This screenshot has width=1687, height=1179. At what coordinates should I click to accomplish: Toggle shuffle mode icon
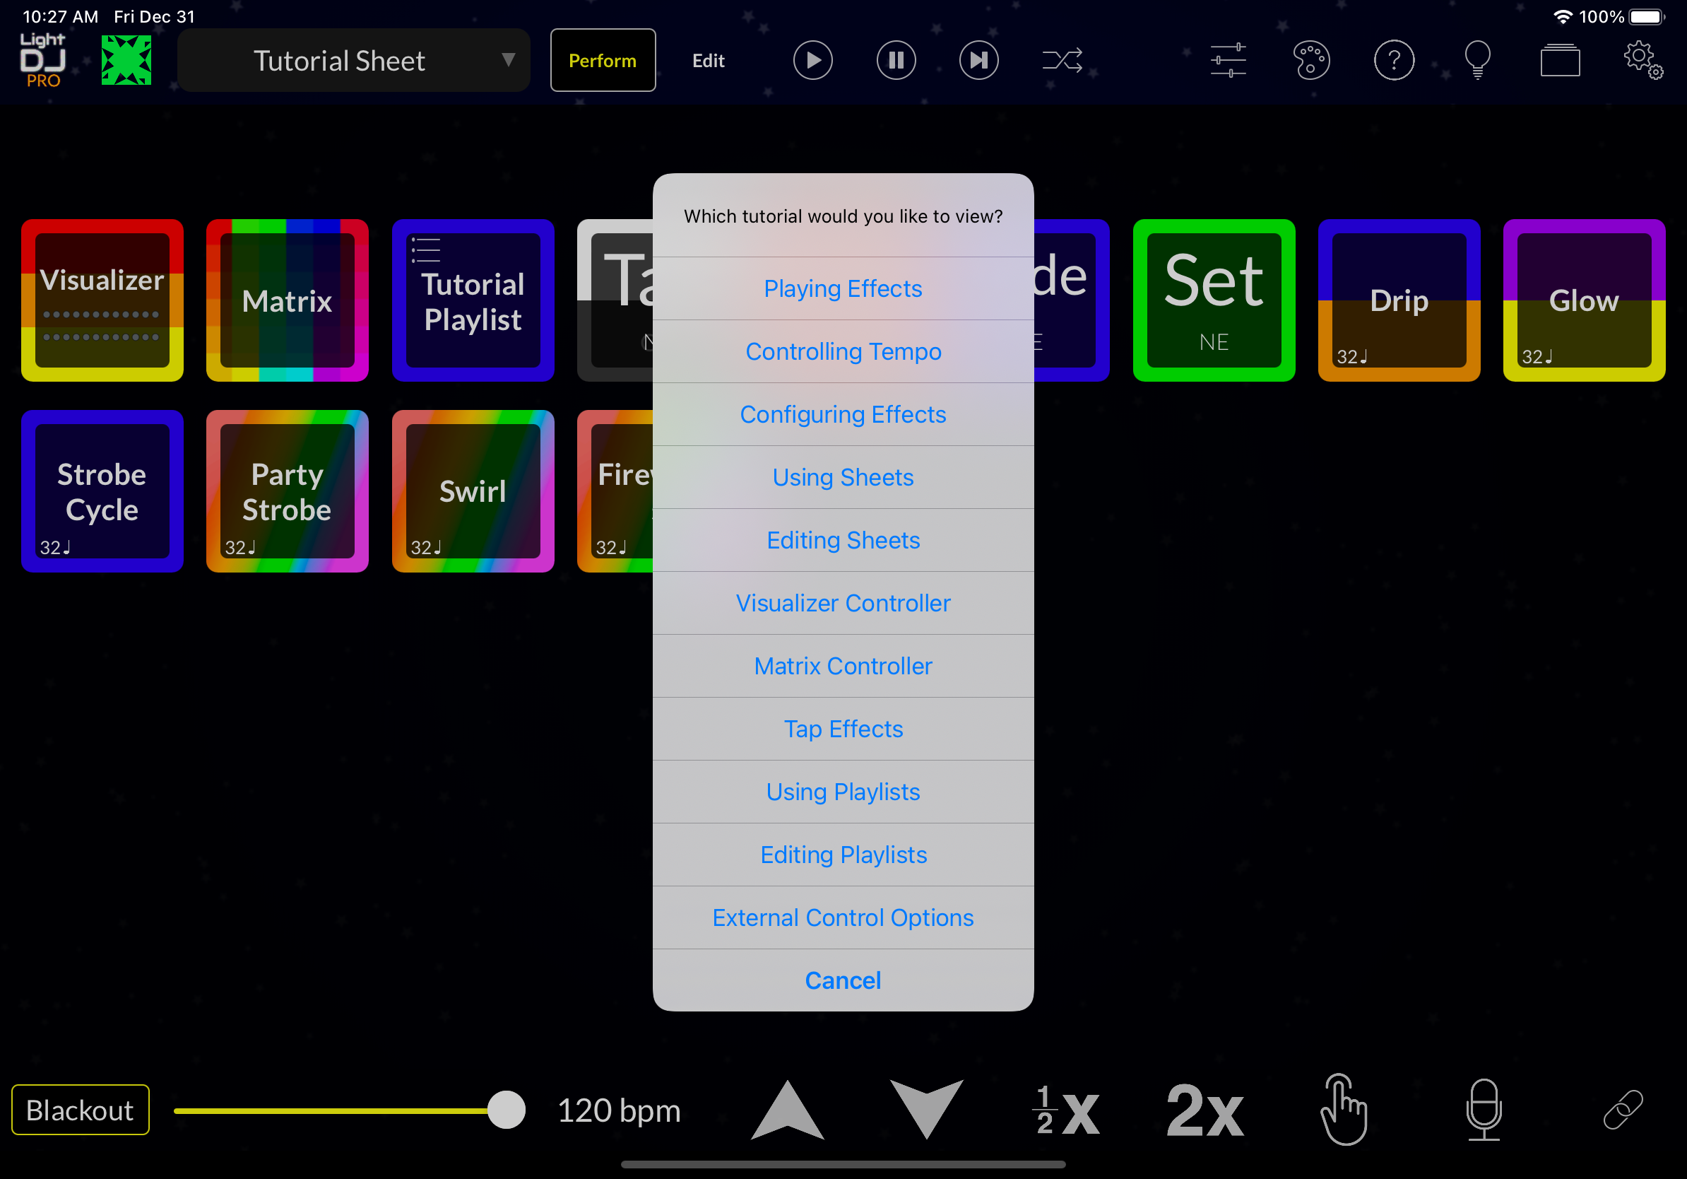1062,60
